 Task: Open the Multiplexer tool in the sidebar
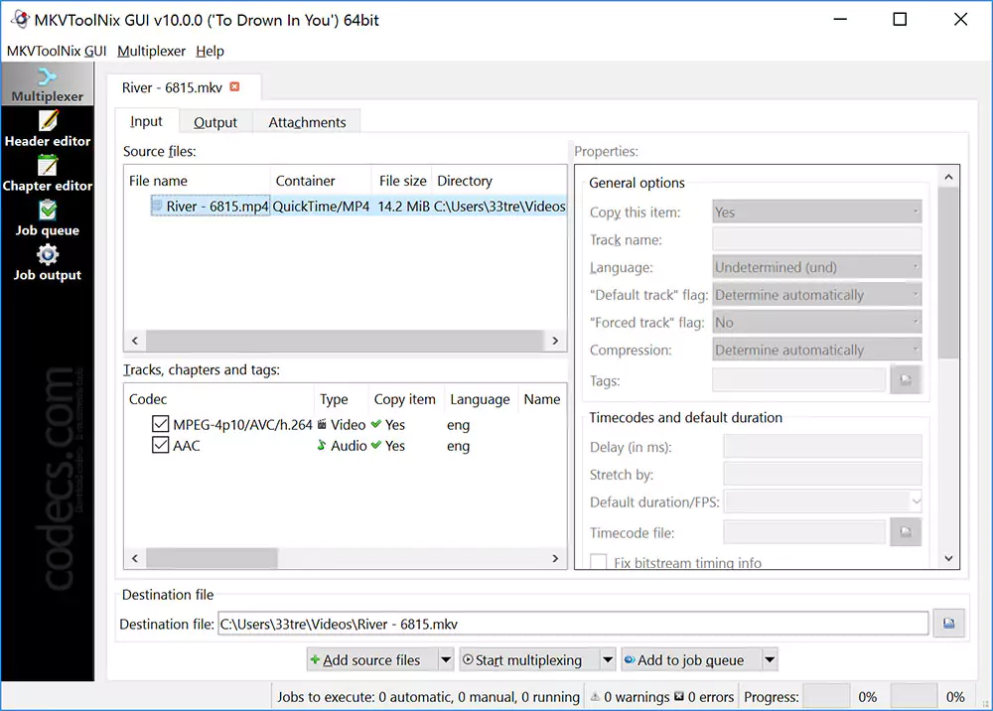(47, 84)
